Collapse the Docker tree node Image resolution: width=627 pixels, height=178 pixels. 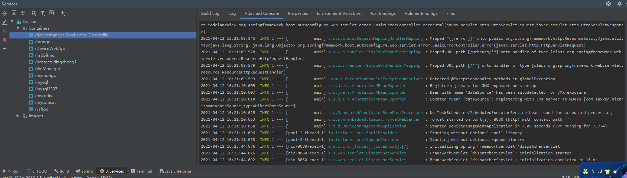pos(12,21)
